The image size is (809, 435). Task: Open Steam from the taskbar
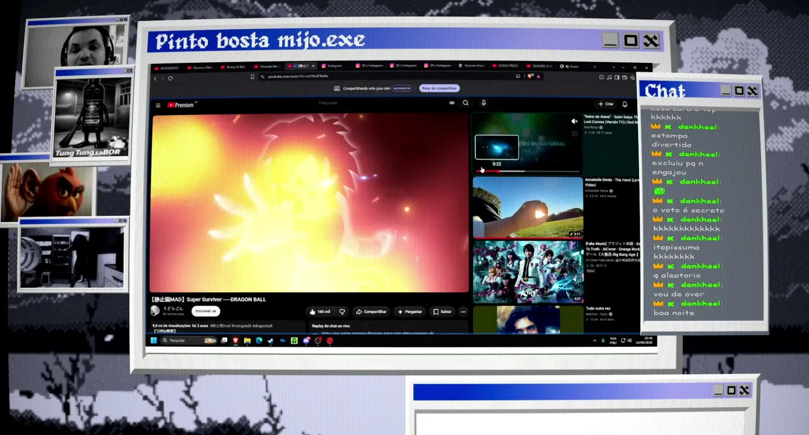[x=270, y=341]
